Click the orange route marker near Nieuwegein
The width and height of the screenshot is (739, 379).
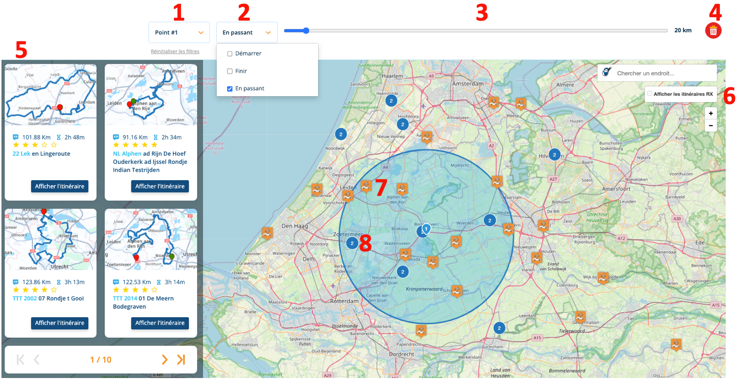point(536,258)
